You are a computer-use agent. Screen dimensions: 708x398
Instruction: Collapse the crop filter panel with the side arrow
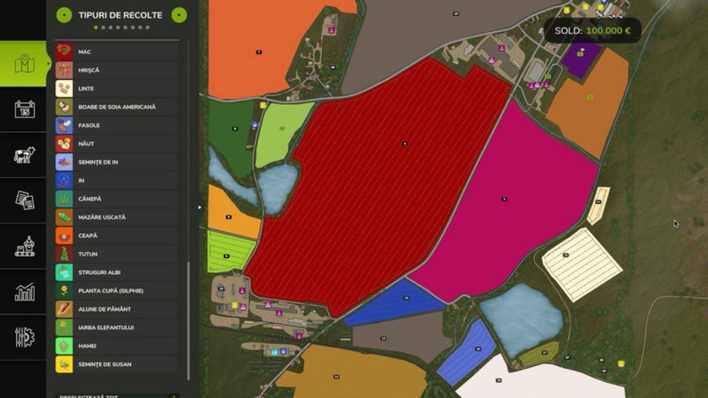(x=199, y=207)
